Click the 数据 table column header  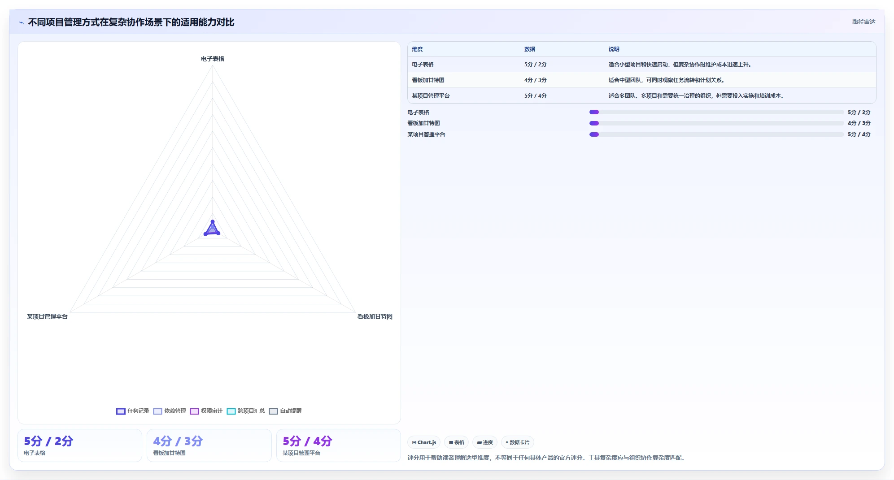[529, 49]
